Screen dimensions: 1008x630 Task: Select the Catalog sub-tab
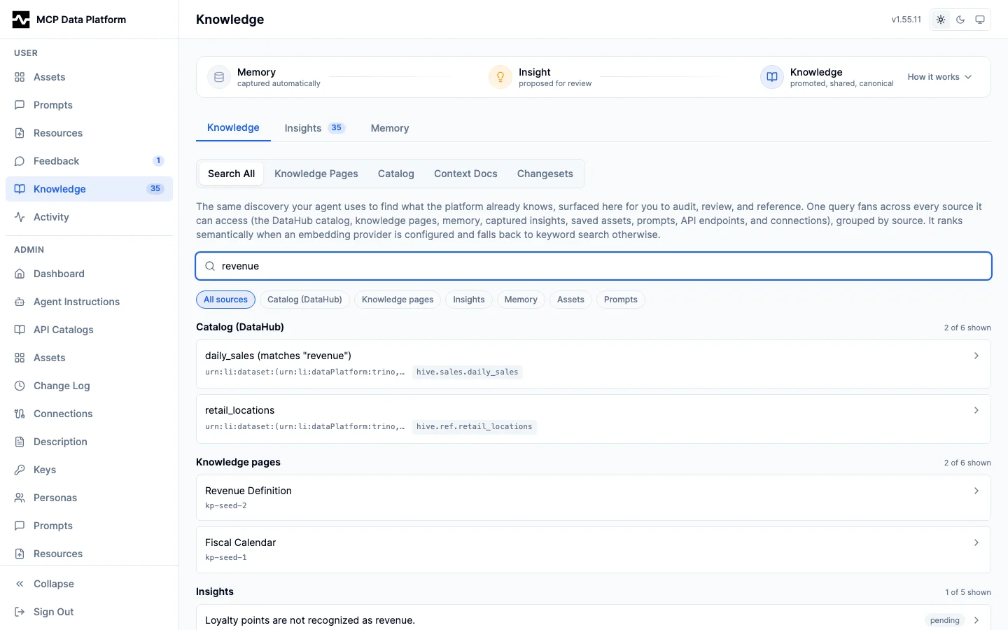point(396,174)
